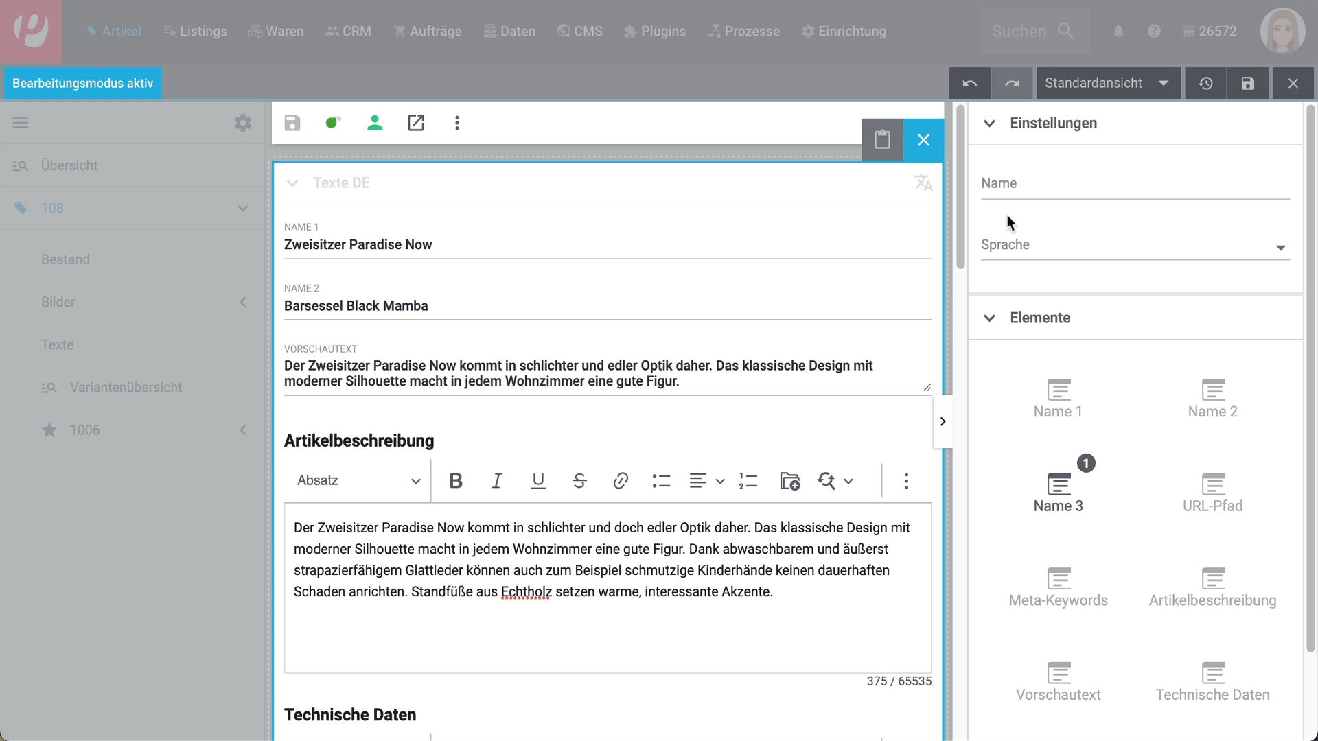Open the Standardansicht dropdown
Screen dimensions: 1318x741
pyautogui.click(x=1107, y=83)
